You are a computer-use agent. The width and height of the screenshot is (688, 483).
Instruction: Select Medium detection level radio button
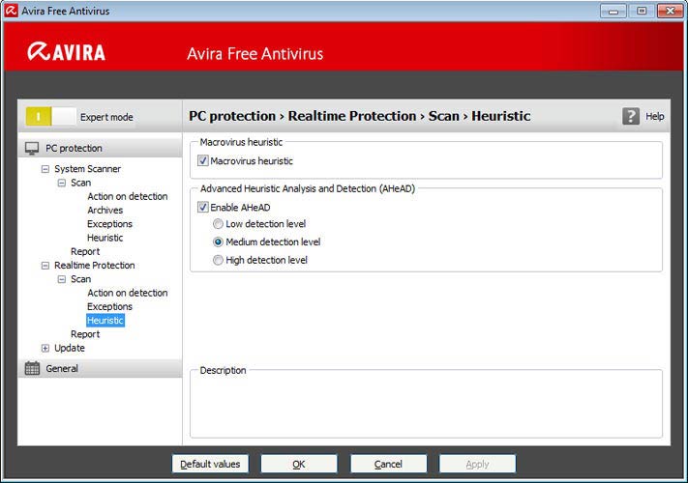coord(219,242)
